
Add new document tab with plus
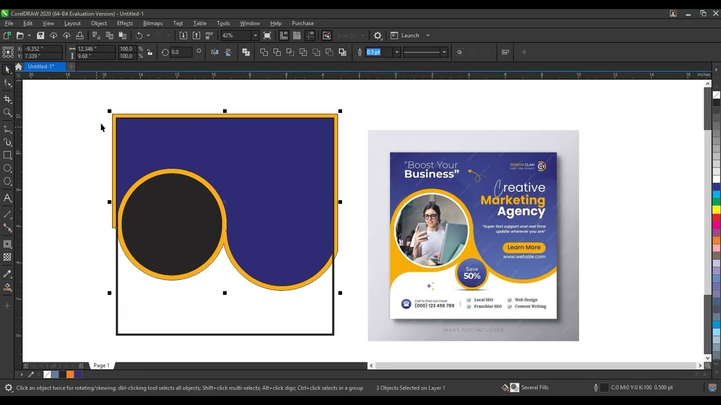pos(71,66)
